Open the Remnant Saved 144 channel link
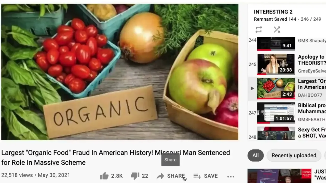This screenshot has height=183, width=326. [275, 19]
